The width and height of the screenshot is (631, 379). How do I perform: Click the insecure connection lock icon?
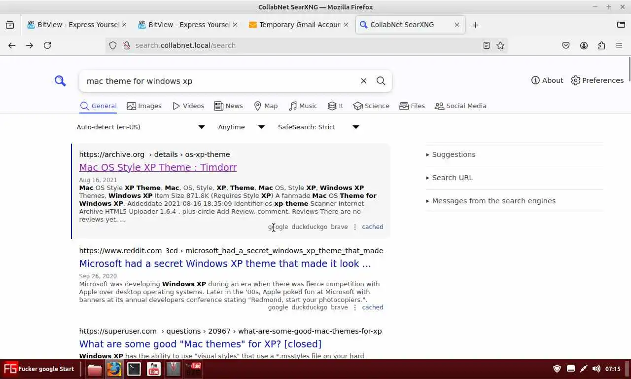(126, 45)
